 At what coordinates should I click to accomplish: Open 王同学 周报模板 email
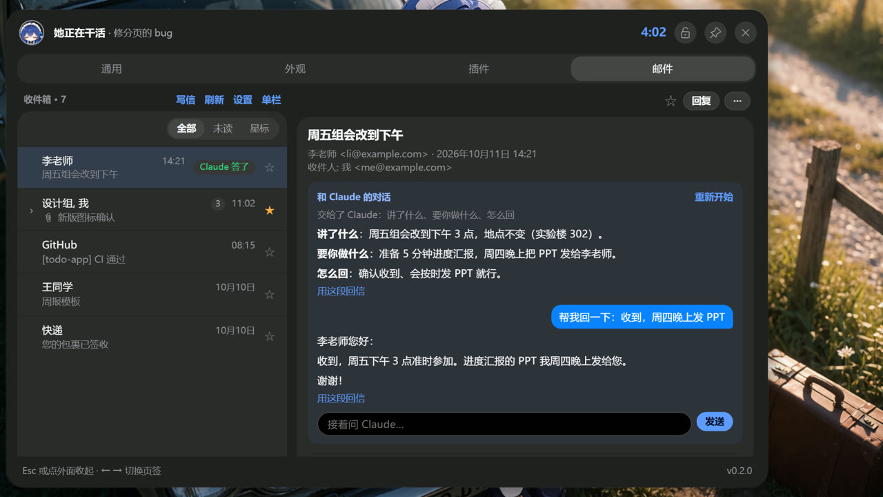(152, 294)
